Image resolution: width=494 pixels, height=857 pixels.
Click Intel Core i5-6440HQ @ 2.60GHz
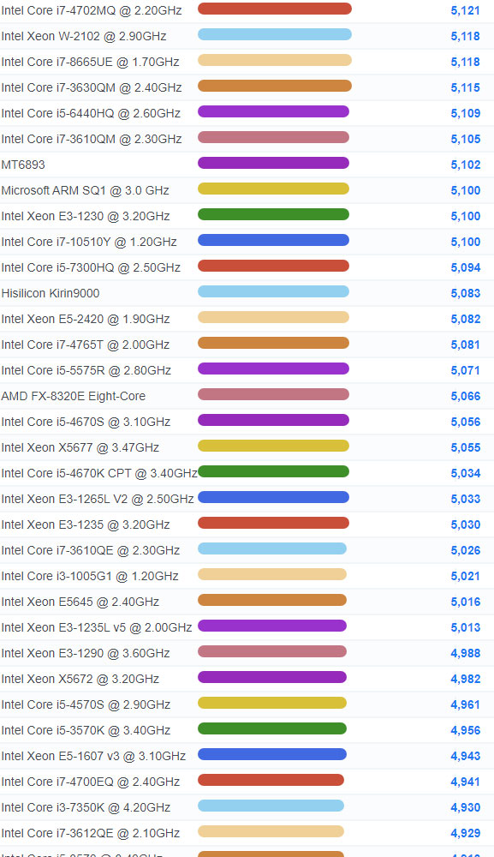91,113
